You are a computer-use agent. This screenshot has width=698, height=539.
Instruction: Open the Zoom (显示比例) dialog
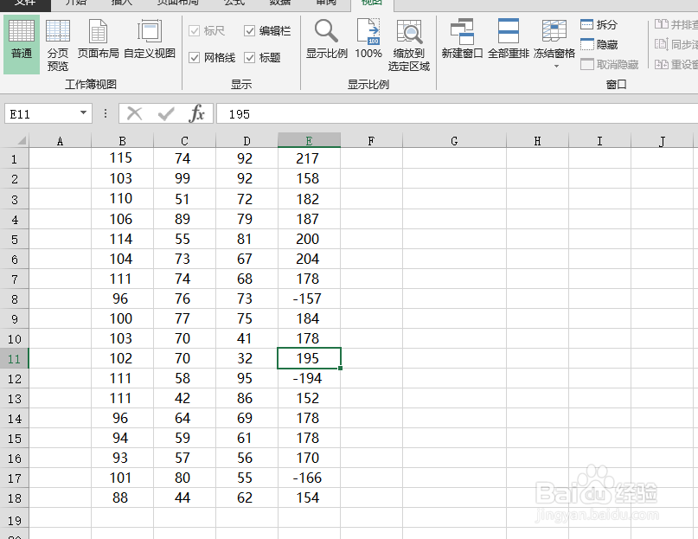pos(326,39)
